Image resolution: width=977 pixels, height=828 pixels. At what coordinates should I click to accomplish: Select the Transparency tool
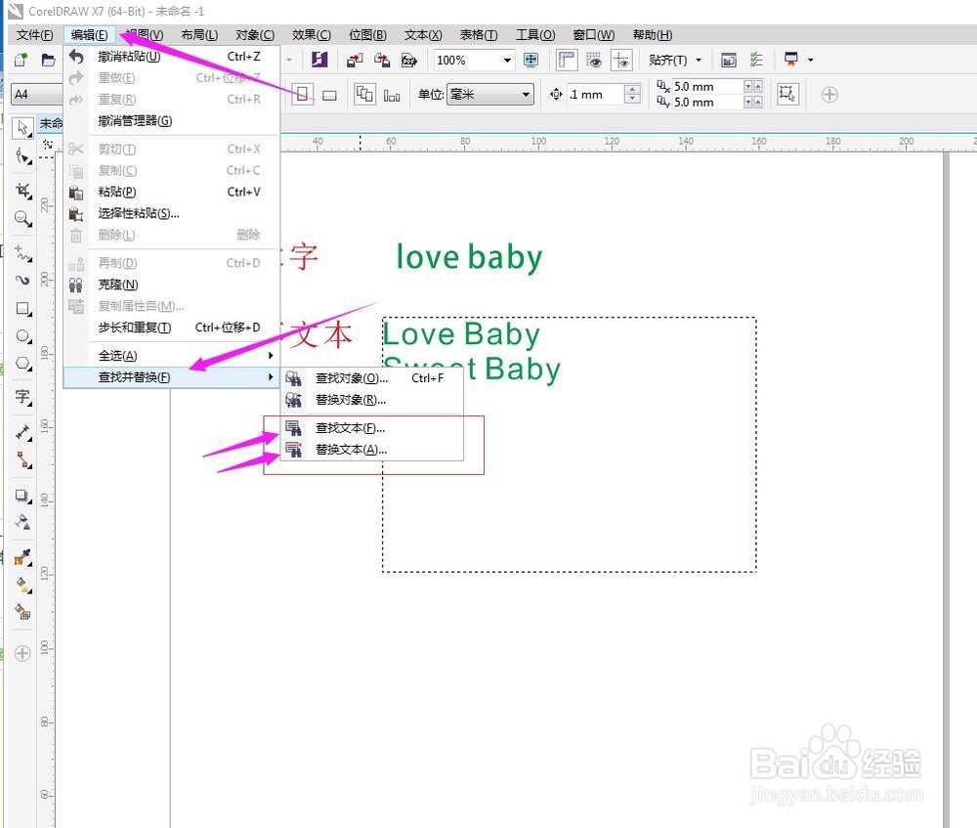[x=23, y=522]
